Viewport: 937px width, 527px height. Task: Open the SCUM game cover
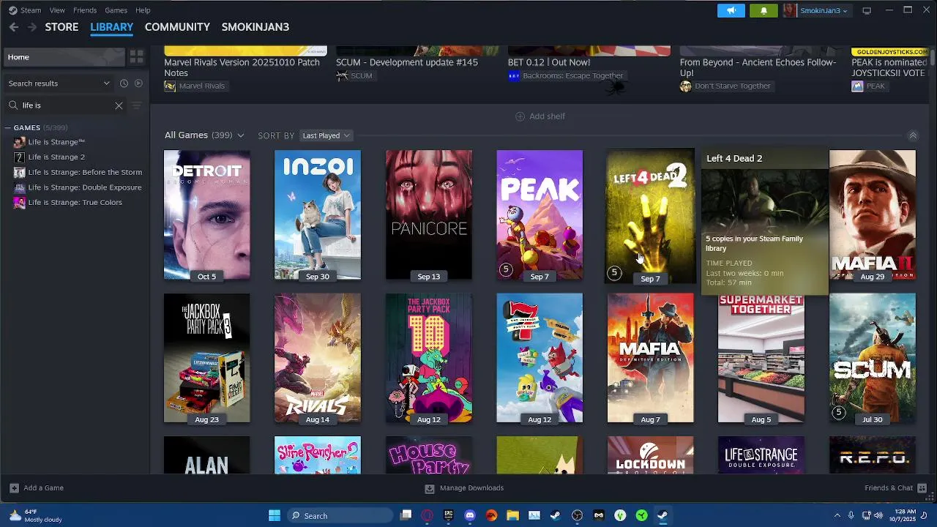tap(873, 358)
